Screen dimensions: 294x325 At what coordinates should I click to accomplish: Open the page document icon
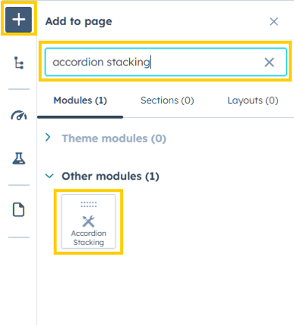coord(19,209)
